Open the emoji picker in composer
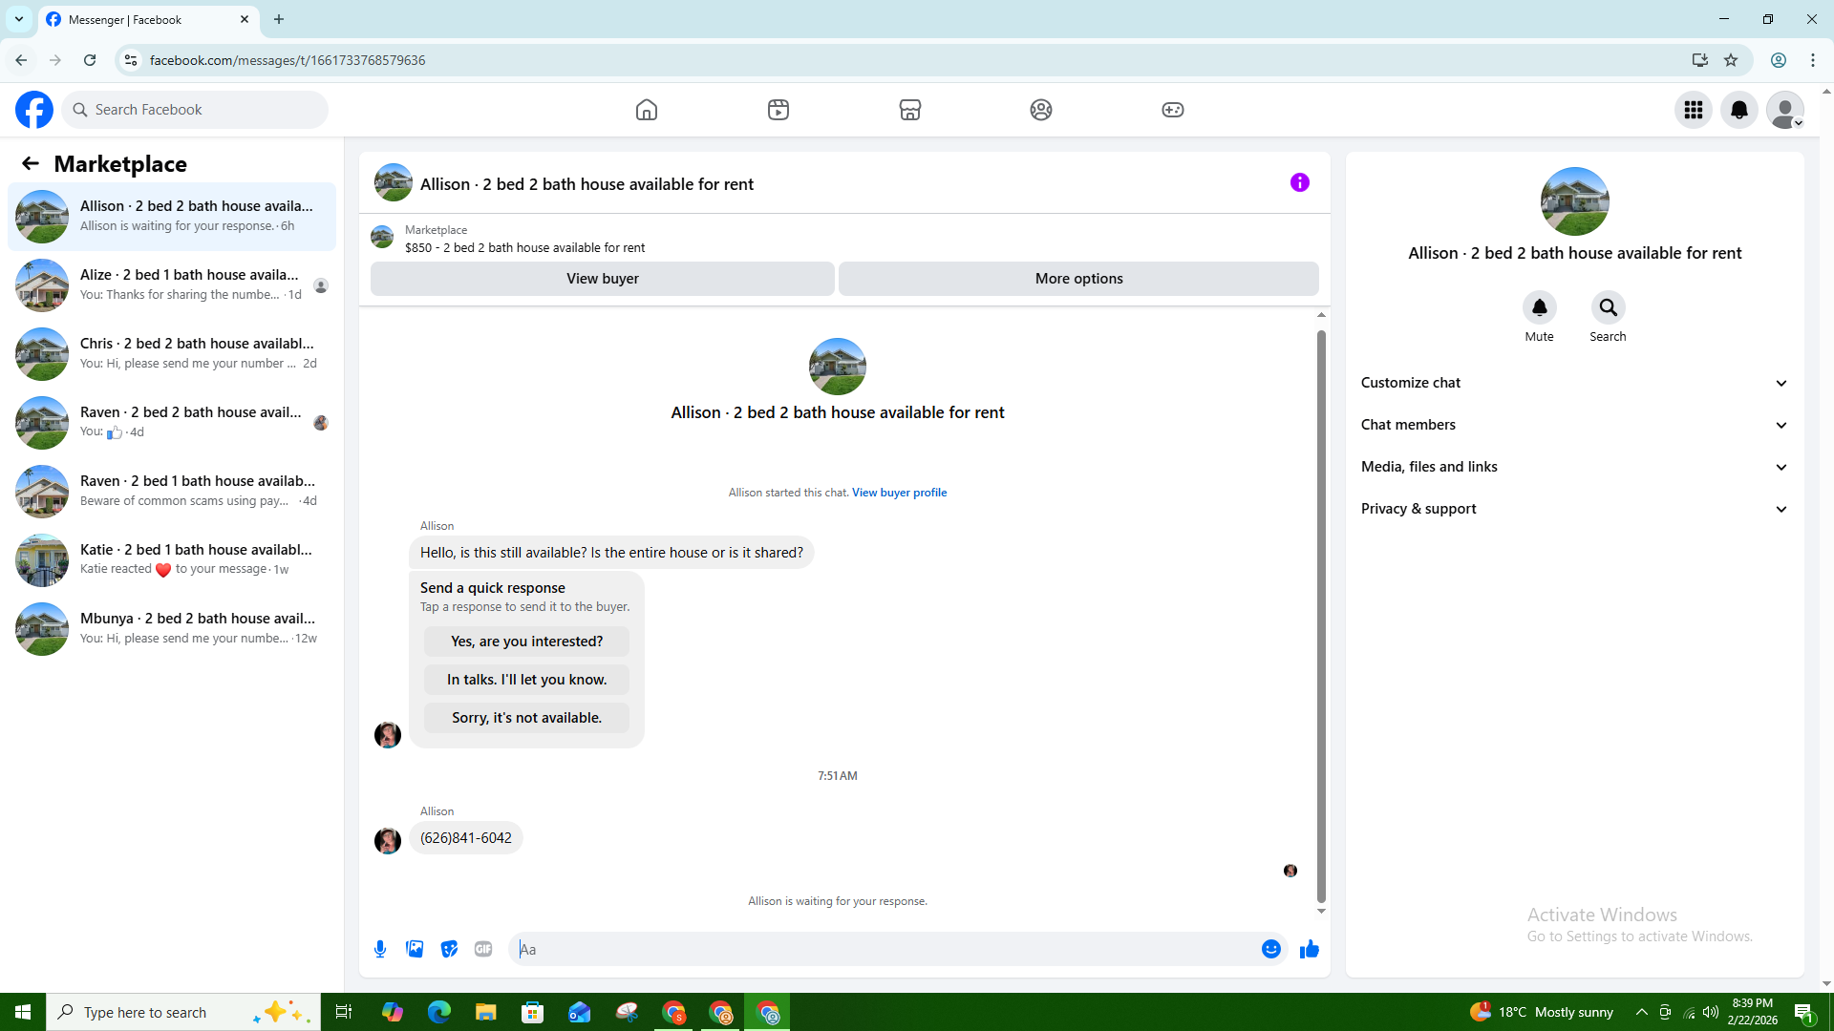This screenshot has width=1834, height=1031. coord(1271,949)
